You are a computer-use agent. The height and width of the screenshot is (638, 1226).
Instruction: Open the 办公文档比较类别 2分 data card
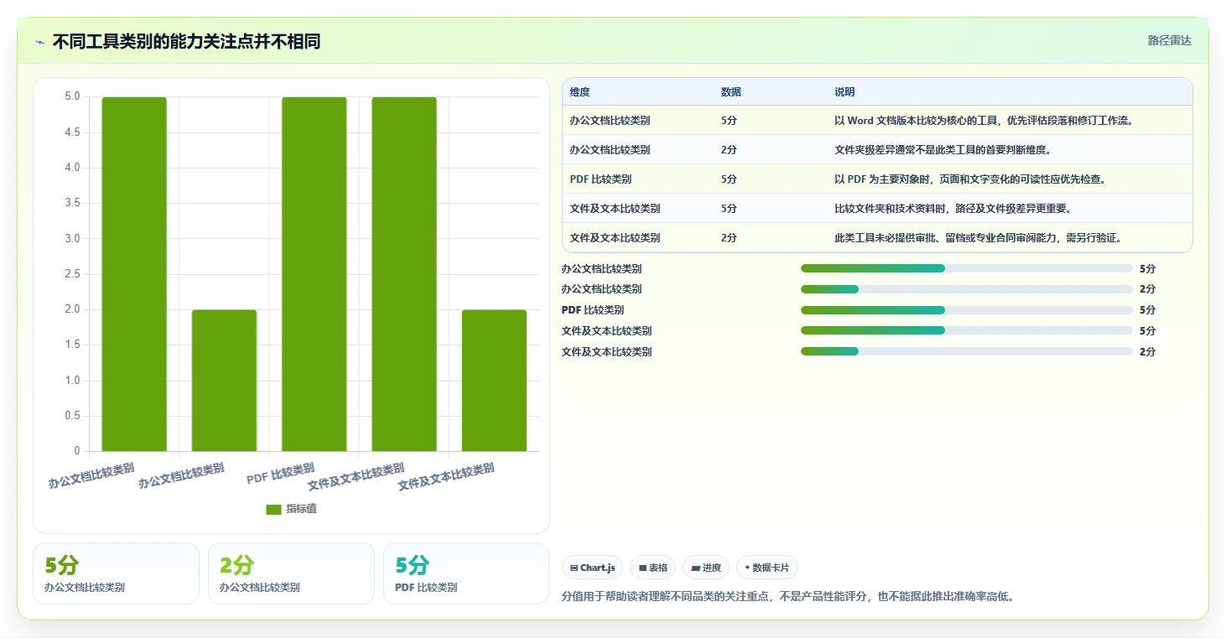(291, 573)
